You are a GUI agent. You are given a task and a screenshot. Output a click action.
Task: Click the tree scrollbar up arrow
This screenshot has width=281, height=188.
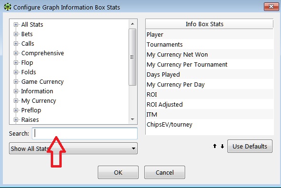coord(132,24)
